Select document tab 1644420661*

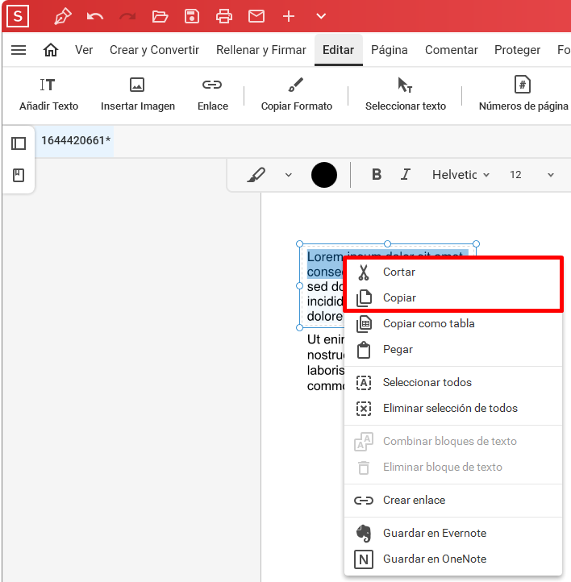tap(76, 141)
